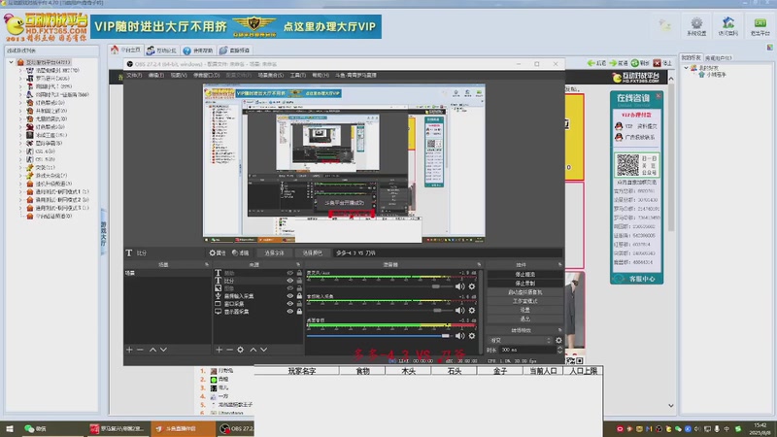Mute the 桌面音频 speaker icon
777x437 pixels.
pos(459,335)
